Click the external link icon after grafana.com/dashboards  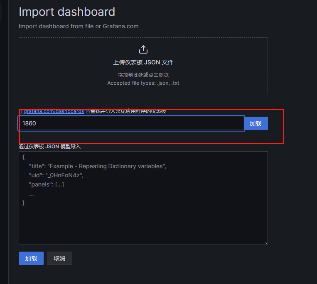(88, 112)
